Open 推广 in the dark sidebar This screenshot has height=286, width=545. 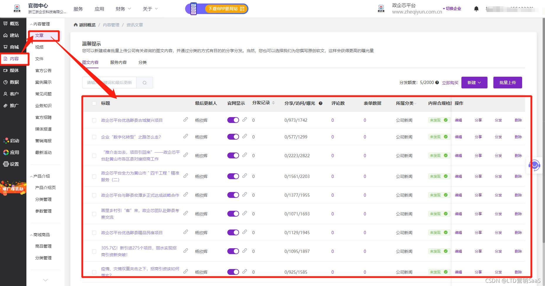(x=11, y=105)
